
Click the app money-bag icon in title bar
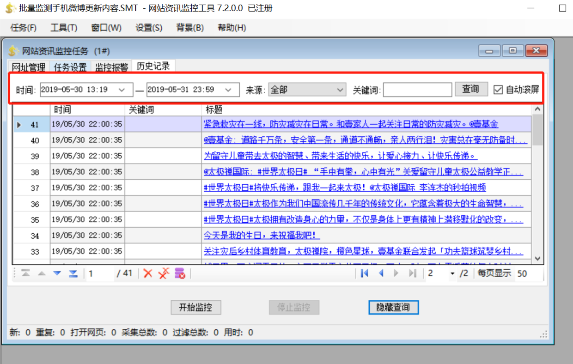[x=10, y=8]
